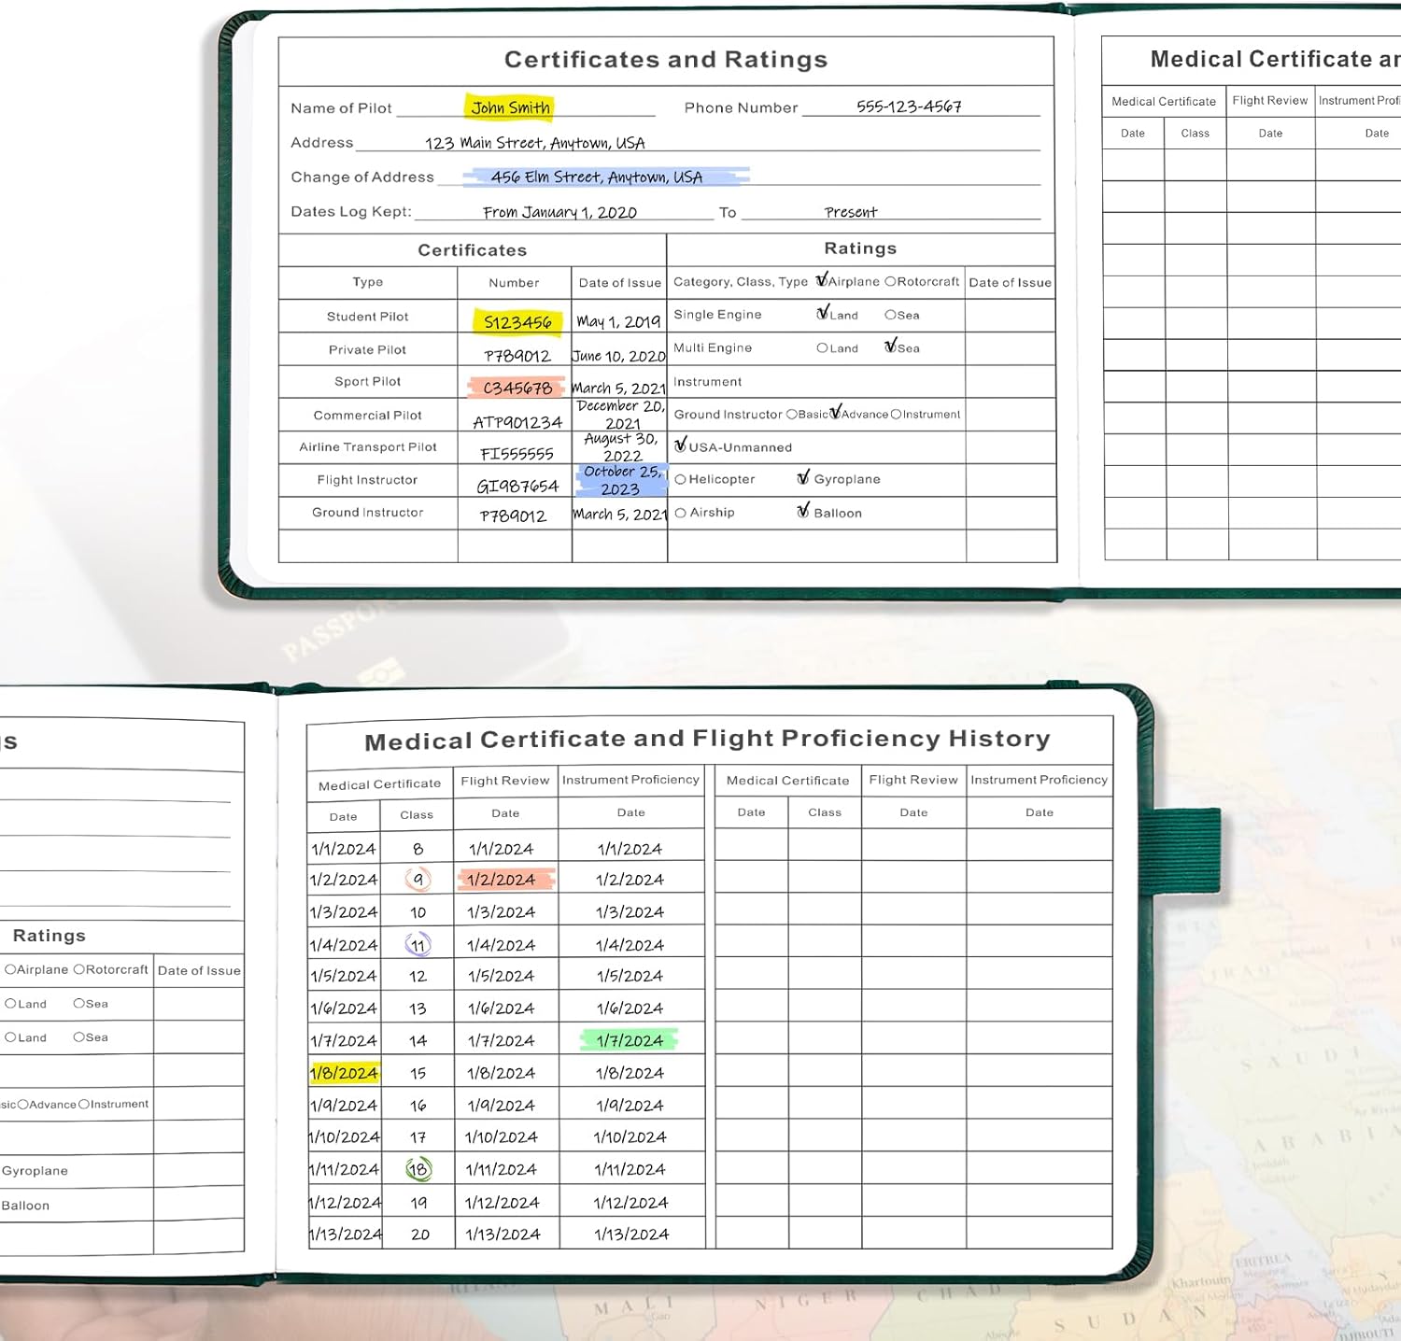Click Flight Review date 1/5/2024
The image size is (1401, 1341).
pos(501,975)
